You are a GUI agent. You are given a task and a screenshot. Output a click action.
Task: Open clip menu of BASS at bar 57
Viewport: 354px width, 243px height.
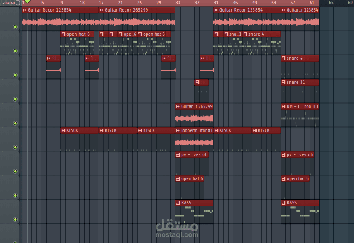[x=284, y=203]
